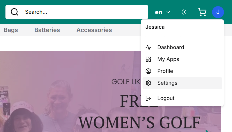
Task: Choose the My Apps menu entry
Action: [x=168, y=59]
